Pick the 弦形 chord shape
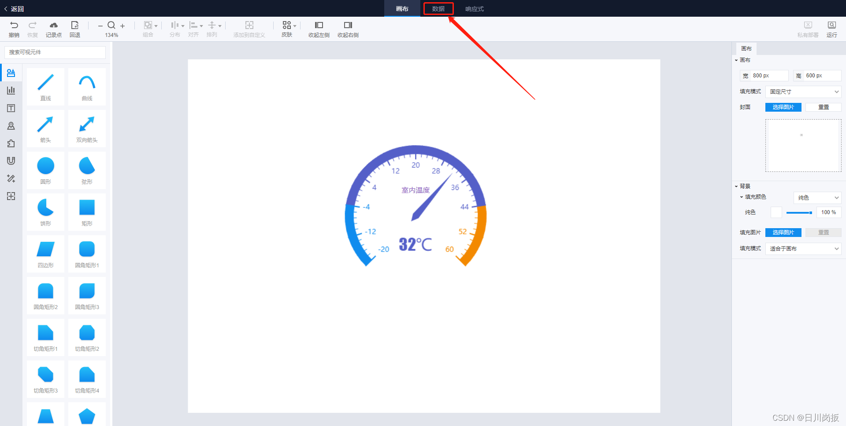This screenshot has height=426, width=846. [87, 170]
